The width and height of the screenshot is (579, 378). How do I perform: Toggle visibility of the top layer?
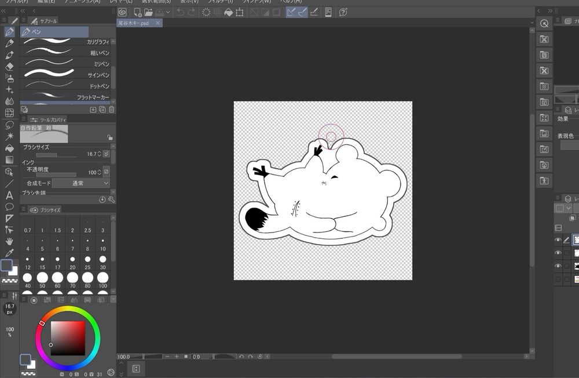coord(558,240)
